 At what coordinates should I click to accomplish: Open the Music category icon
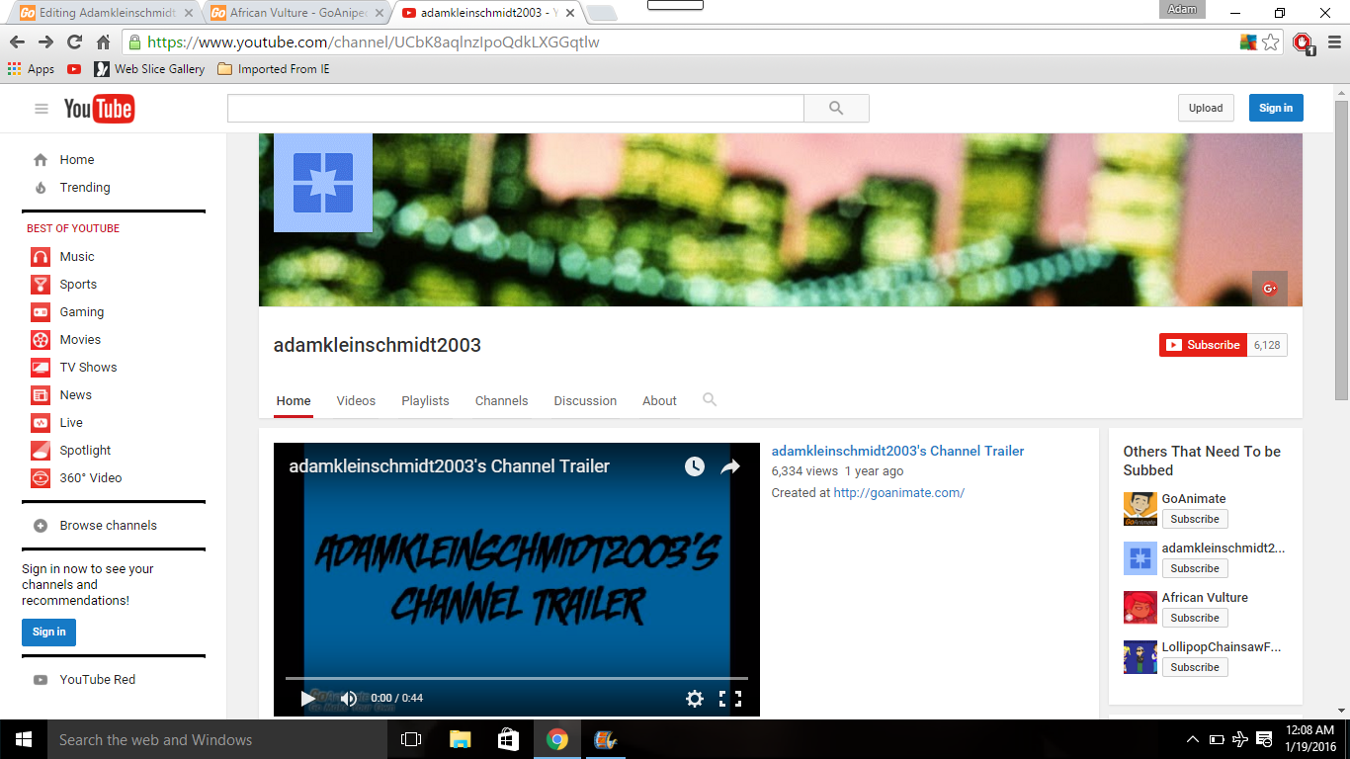point(41,257)
